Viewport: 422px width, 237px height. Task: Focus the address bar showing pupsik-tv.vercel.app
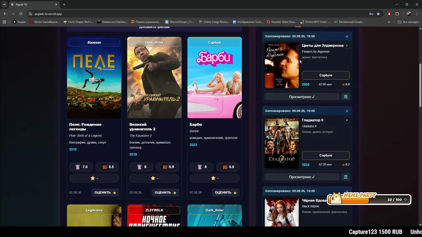coord(198,14)
